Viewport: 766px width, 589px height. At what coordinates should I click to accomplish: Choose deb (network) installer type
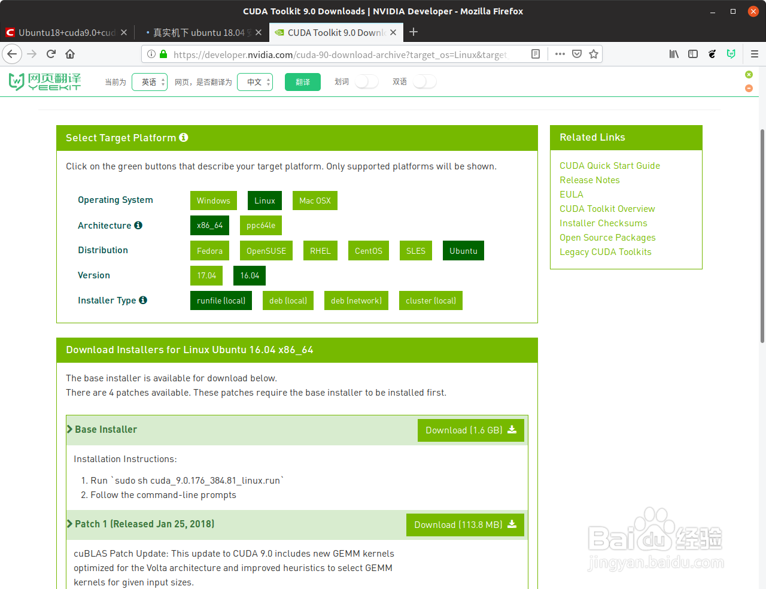point(356,300)
